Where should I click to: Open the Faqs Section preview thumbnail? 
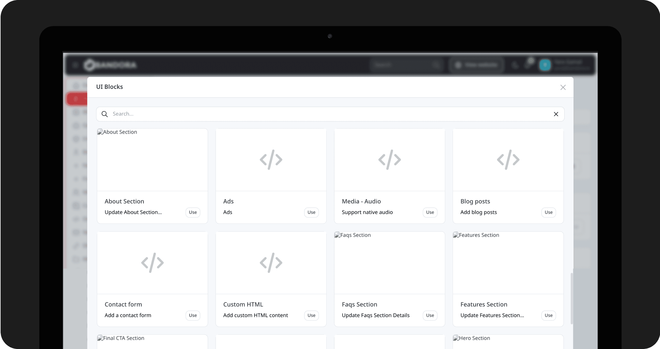(x=390, y=263)
